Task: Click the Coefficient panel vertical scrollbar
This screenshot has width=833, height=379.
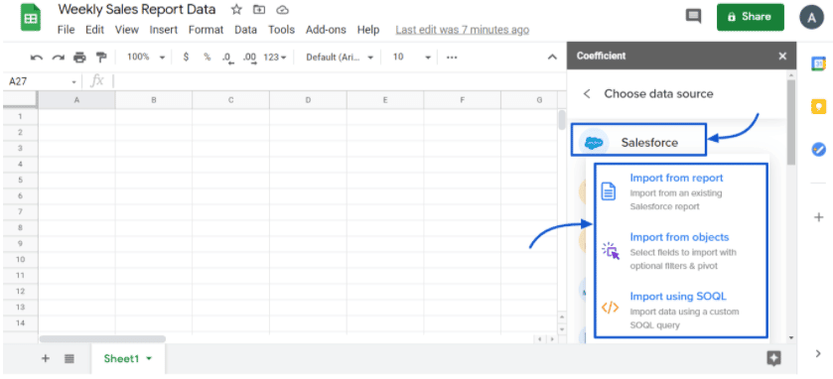Action: 791,122
